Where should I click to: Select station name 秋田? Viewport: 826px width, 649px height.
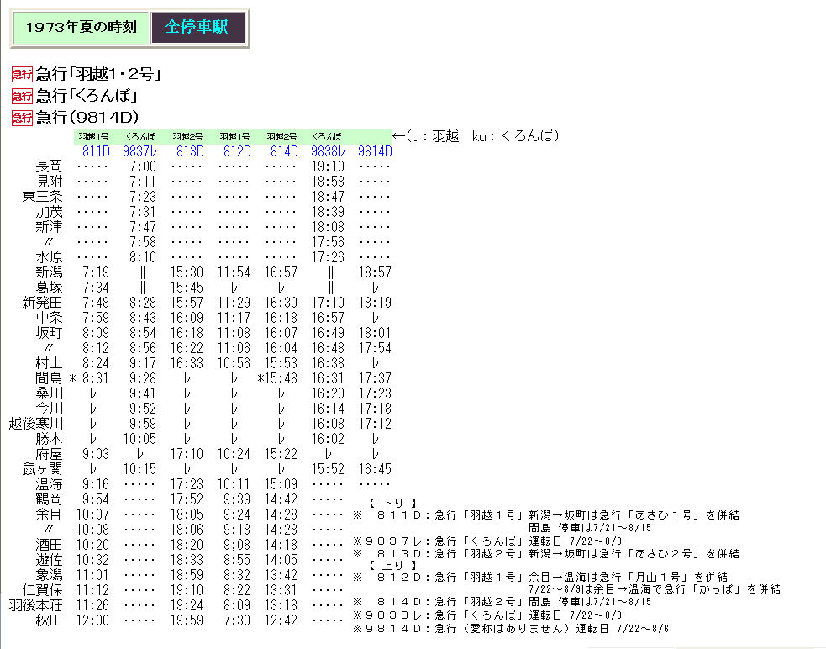[x=49, y=621]
